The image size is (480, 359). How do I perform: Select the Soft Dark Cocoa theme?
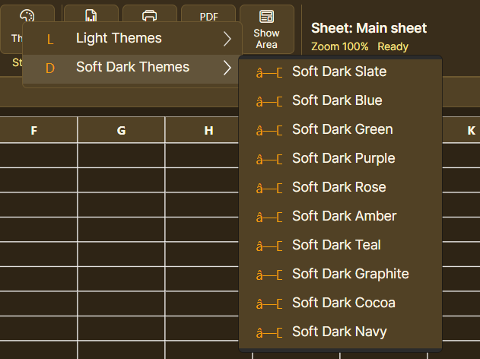coord(340,303)
